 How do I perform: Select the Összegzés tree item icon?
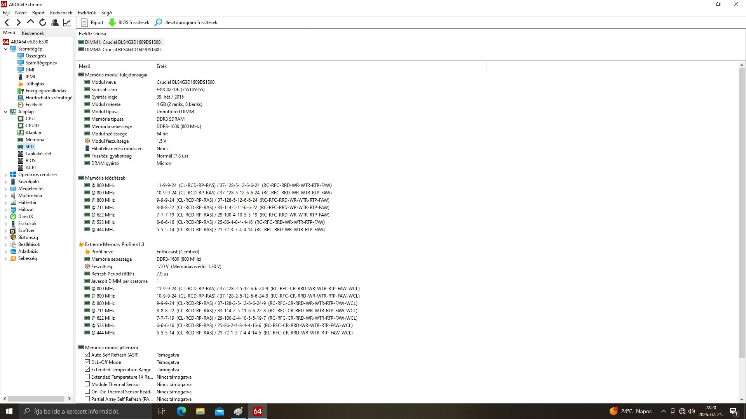21,56
